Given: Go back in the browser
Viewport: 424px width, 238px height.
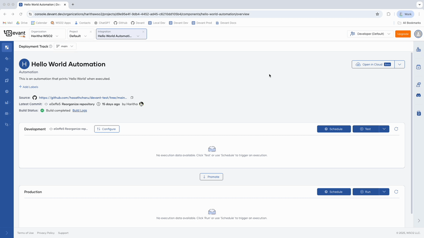Looking at the screenshot, I should click(5, 14).
